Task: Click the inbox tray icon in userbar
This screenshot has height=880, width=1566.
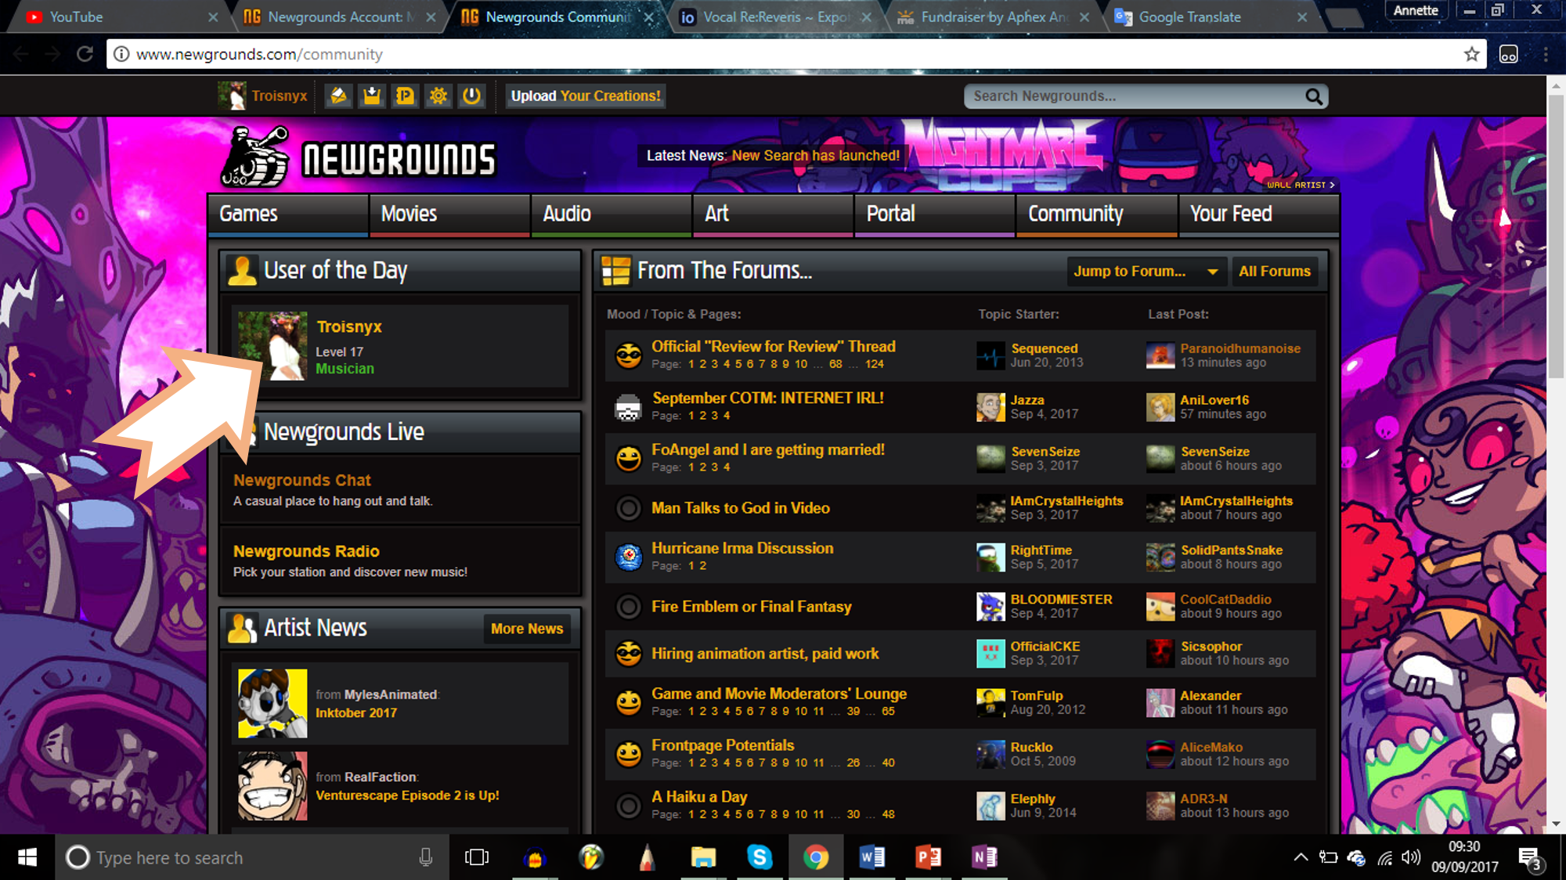Action: [372, 96]
